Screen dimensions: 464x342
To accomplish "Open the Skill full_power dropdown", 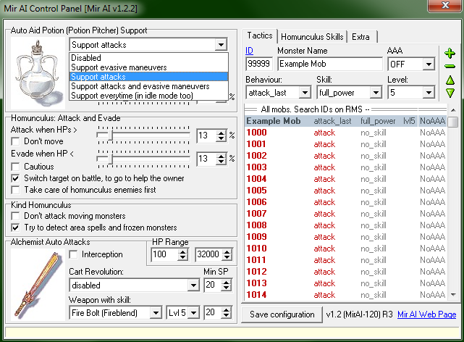I will pos(376,93).
